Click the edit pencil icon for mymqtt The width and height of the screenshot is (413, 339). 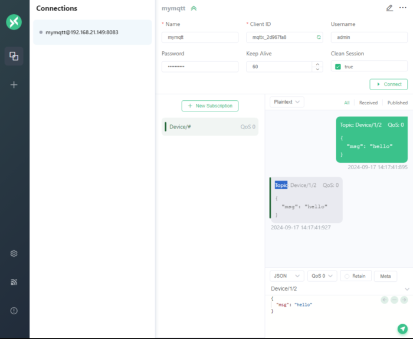tap(389, 8)
